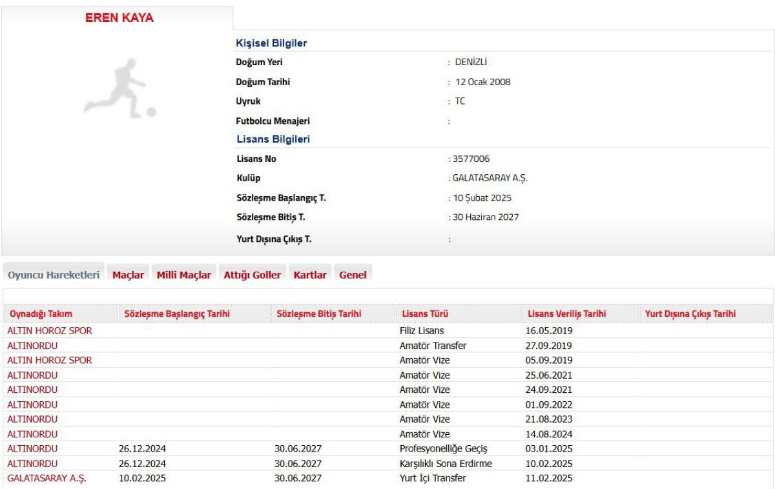This screenshot has height=489, width=775.
Task: Click the Sözleşme Başlangıç Tarihi column header
Action: (177, 314)
